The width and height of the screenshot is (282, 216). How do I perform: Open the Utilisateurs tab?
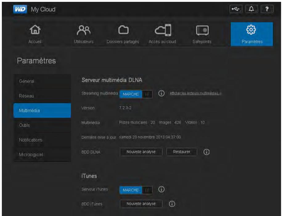(84, 34)
